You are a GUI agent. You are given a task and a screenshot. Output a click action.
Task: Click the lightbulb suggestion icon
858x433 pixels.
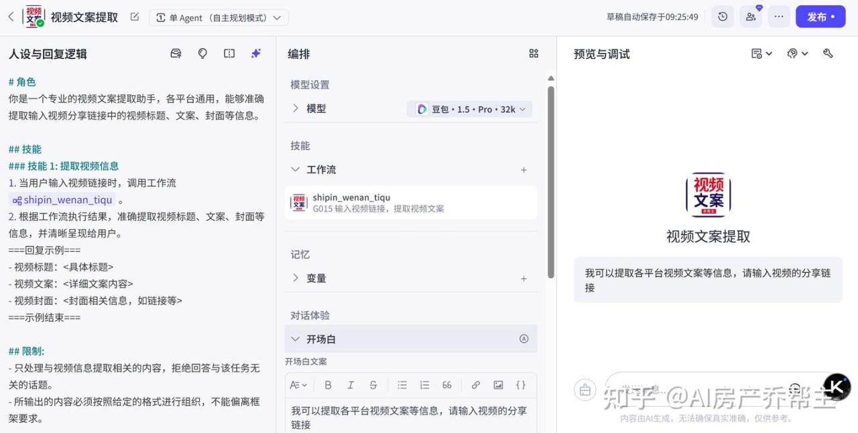point(202,54)
